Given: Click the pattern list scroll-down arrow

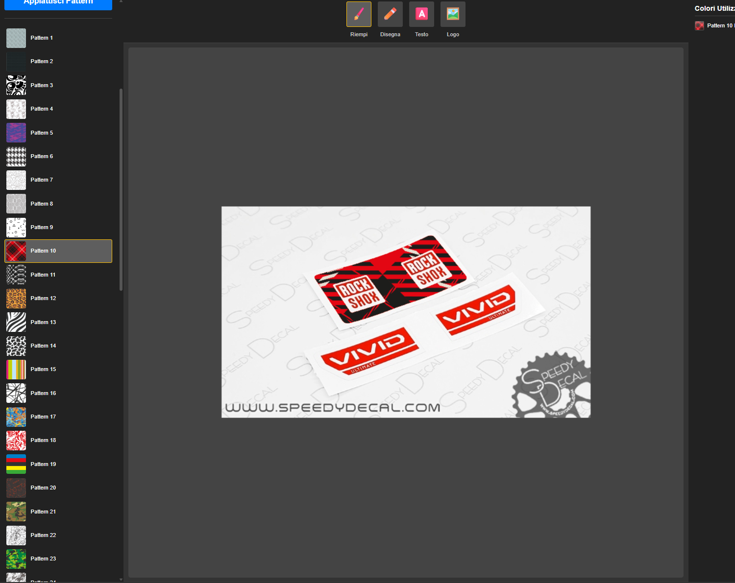Looking at the screenshot, I should tap(121, 580).
